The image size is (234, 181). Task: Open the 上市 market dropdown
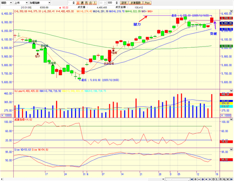[x=21, y=3]
